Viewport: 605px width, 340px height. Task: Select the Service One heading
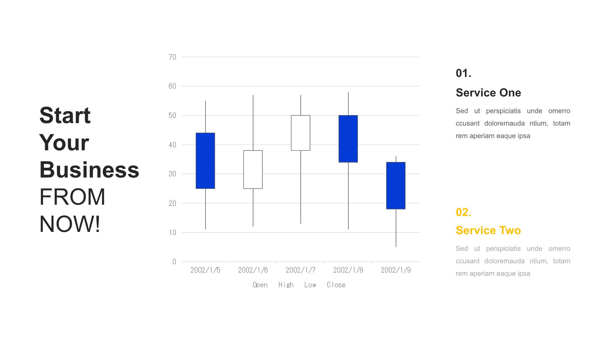pos(488,93)
